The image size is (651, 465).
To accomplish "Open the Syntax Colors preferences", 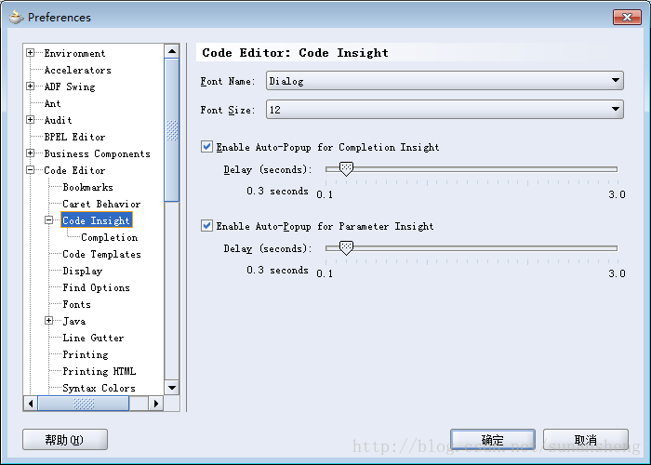I will tap(99, 388).
